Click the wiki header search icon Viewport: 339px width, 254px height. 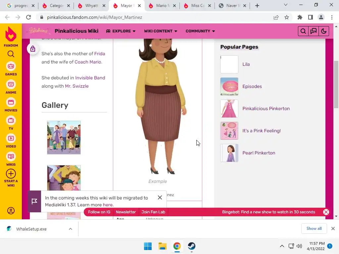pos(303,31)
